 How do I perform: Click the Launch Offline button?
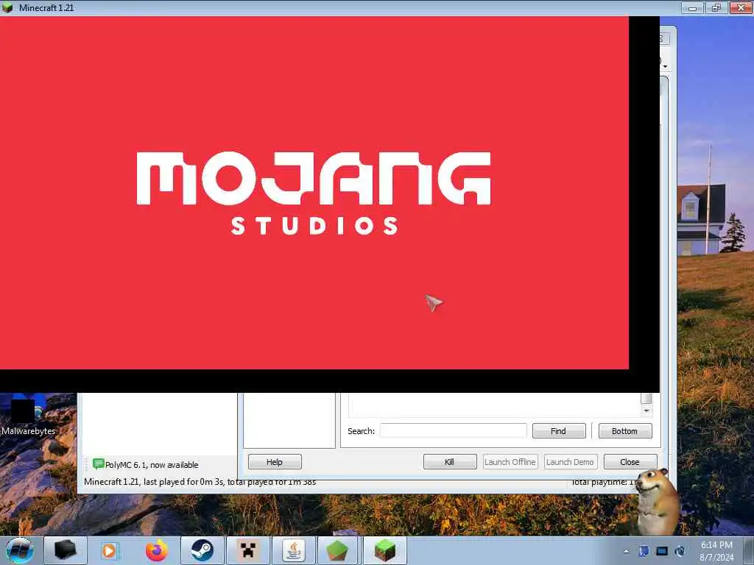(510, 462)
